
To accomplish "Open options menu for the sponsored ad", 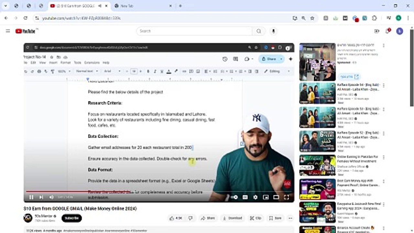I will point(384,46).
